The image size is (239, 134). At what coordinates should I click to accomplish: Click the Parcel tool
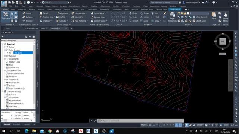[x=44, y=13]
